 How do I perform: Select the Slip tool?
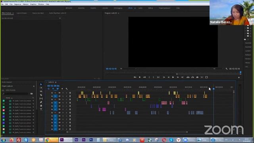click(41, 99)
